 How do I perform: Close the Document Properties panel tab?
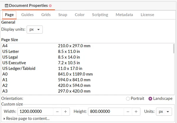click(x=50, y=6)
